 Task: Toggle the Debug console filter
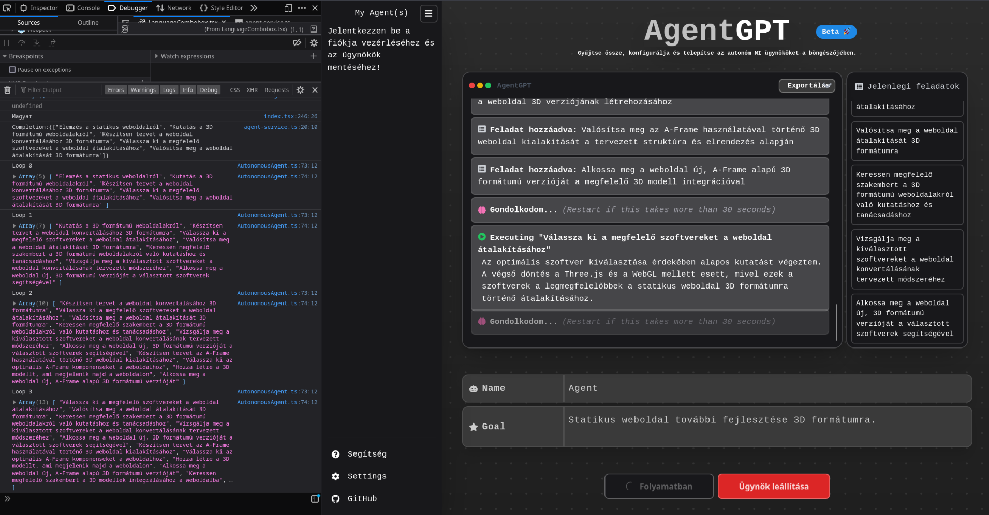(x=209, y=90)
